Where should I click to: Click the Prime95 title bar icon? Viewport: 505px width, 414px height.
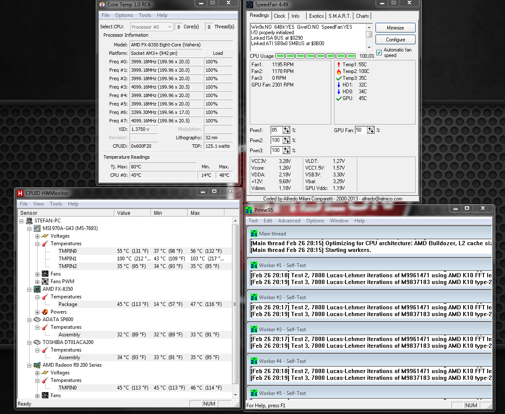coord(249,210)
